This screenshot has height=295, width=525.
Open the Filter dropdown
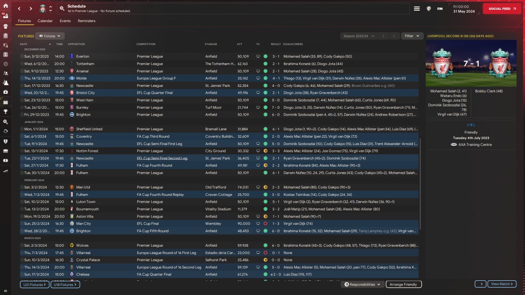click(x=412, y=36)
